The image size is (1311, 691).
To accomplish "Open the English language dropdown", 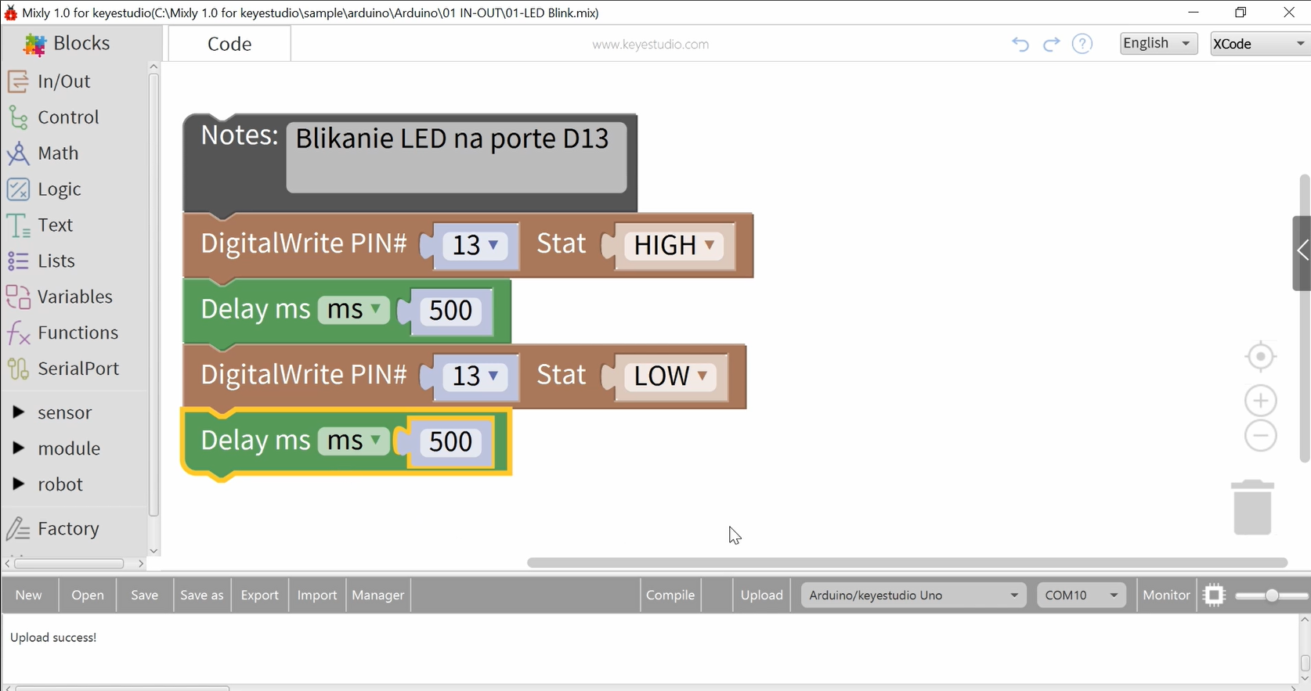I will pos(1158,44).
